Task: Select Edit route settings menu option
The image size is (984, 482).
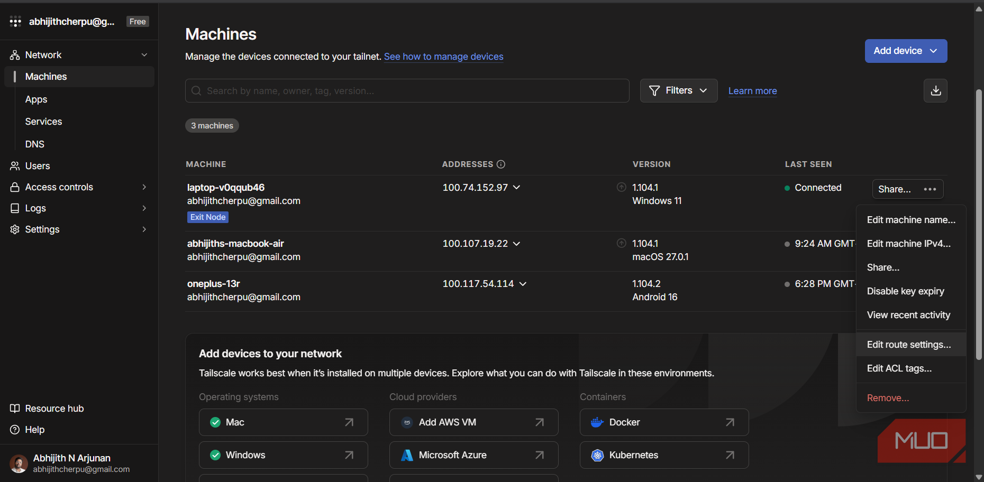Action: [x=911, y=345]
